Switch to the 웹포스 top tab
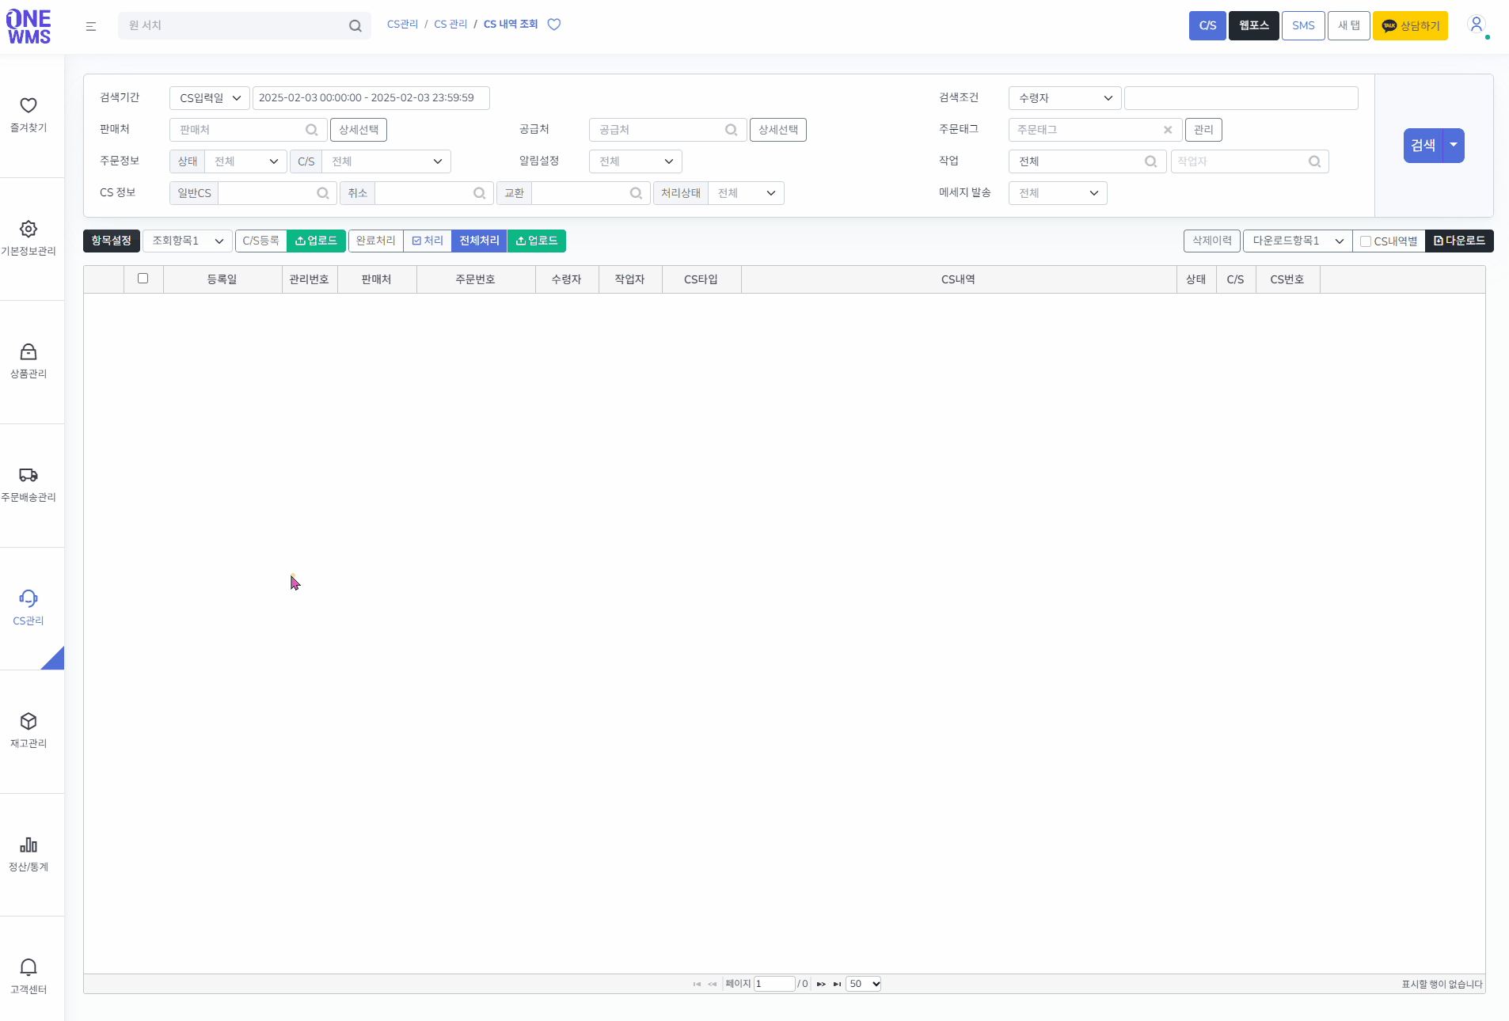The width and height of the screenshot is (1509, 1021). click(1254, 25)
